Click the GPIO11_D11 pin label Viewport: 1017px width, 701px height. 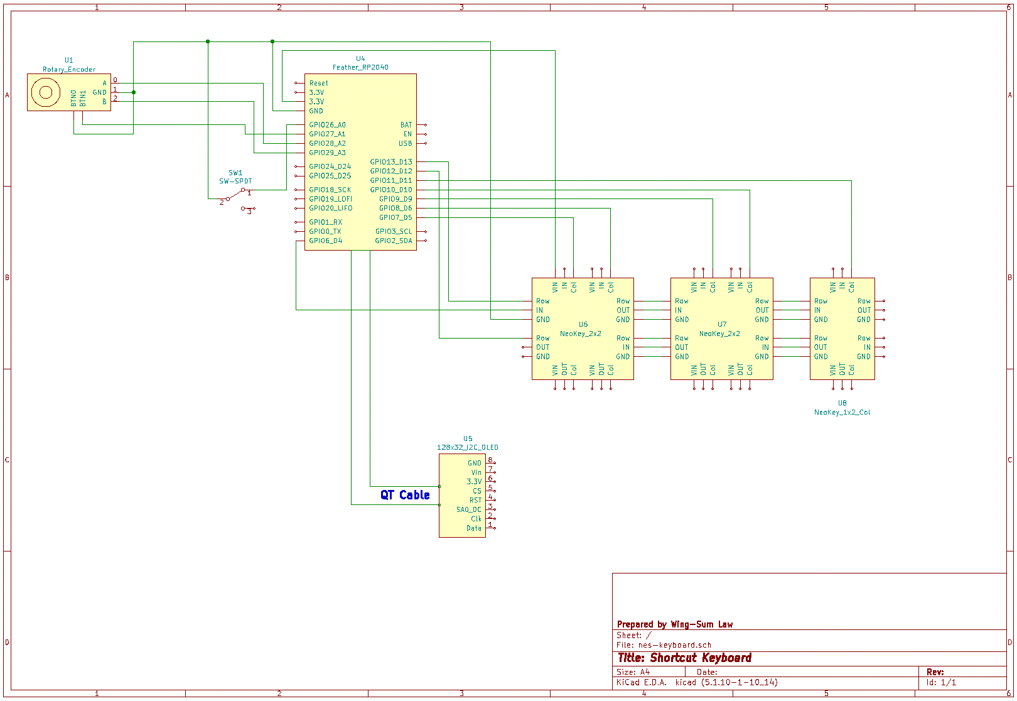(391, 180)
